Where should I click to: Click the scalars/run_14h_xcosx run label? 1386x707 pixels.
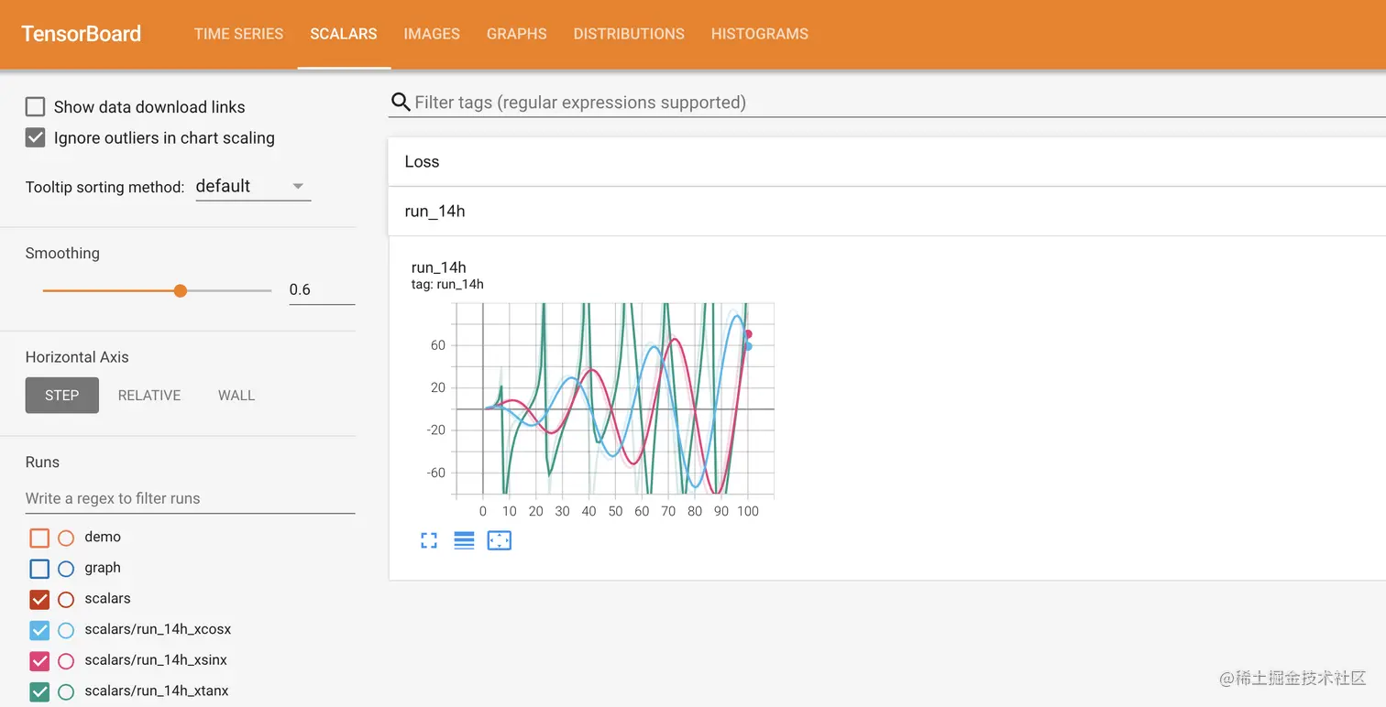pyautogui.click(x=158, y=630)
